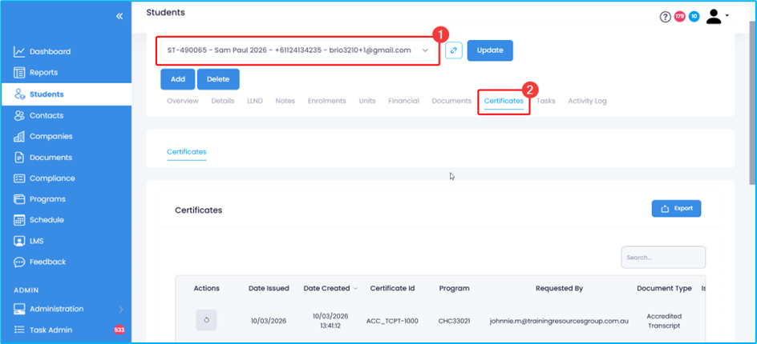The image size is (757, 344).
Task: Click the Export button
Action: coord(676,208)
